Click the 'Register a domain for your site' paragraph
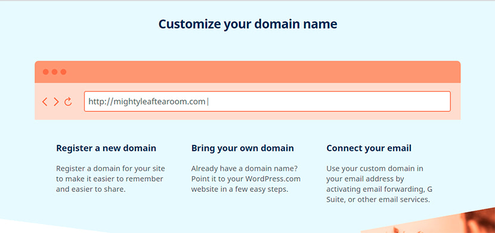The image size is (495, 233). 110,179
